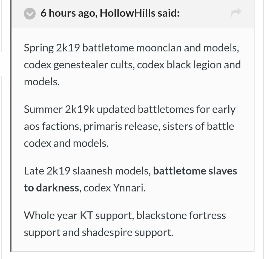Click the go-to-original-post arrow icon
The image size is (273, 259).
point(236,13)
